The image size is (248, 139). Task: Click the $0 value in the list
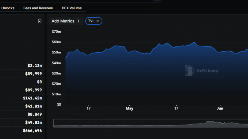[39, 82]
